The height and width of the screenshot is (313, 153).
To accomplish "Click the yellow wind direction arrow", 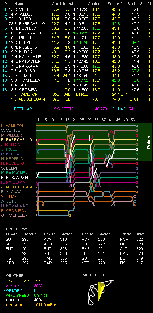I will click(101, 292).
